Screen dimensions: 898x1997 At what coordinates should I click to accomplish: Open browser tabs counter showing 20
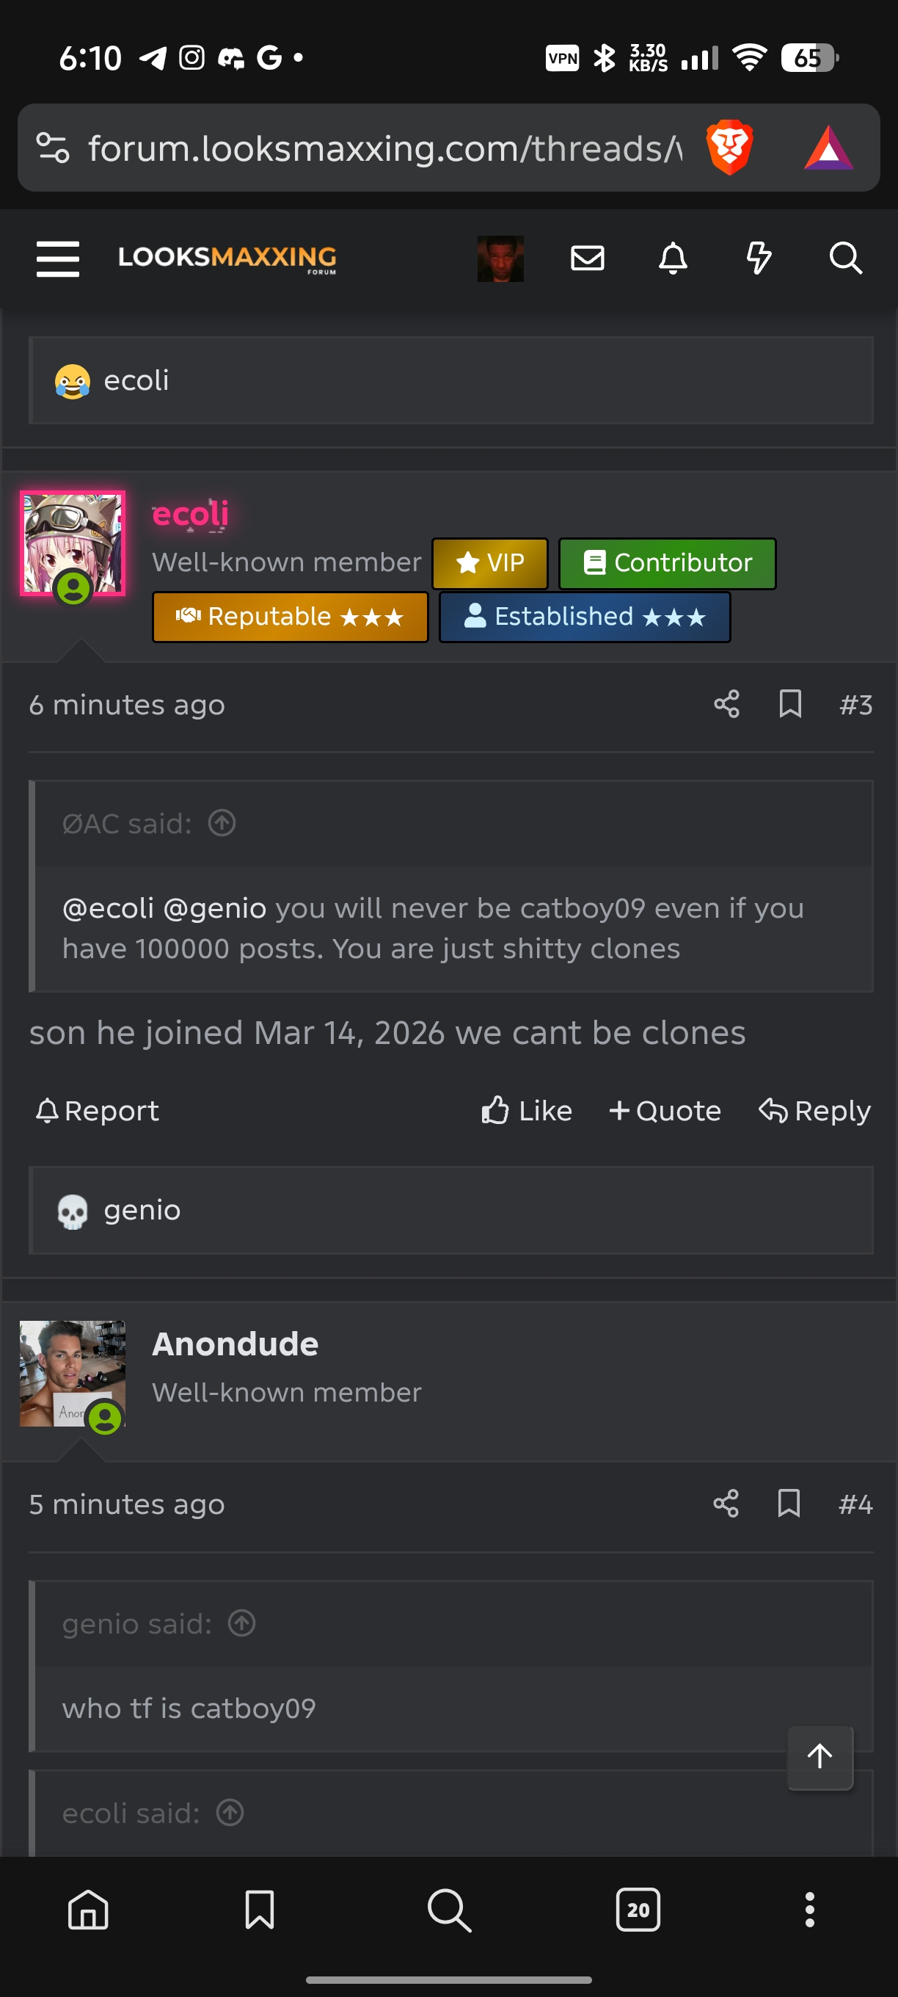click(638, 1909)
